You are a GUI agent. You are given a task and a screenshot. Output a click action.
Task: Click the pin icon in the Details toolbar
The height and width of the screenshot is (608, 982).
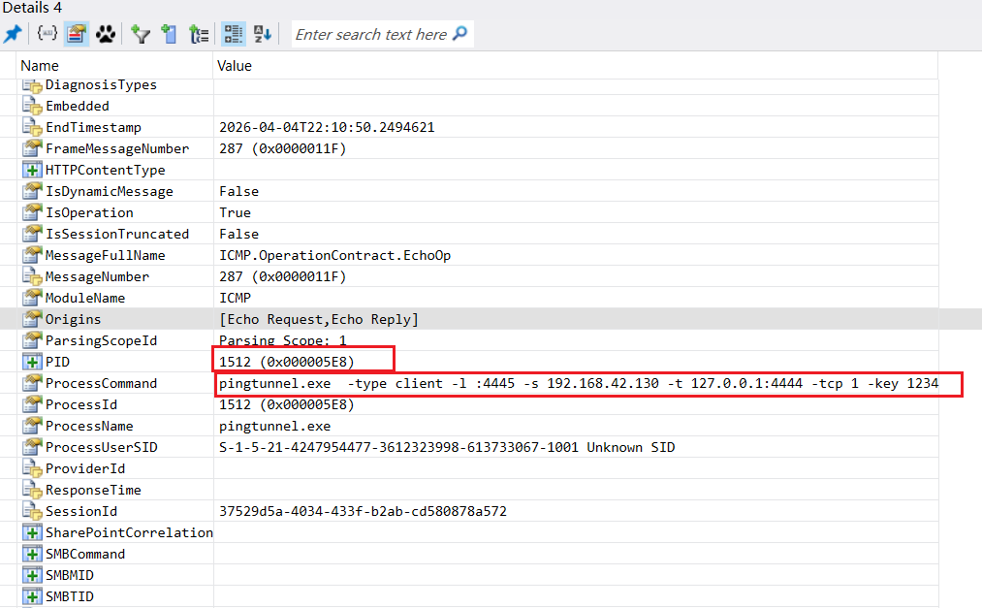tap(13, 34)
